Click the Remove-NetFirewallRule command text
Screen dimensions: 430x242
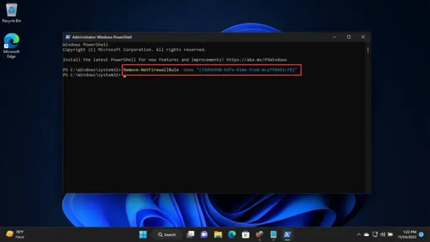click(151, 70)
